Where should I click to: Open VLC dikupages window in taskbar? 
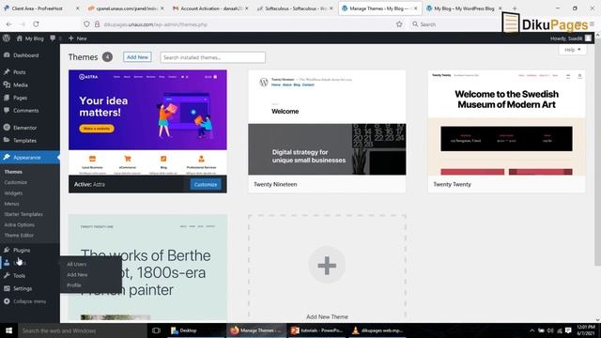[x=377, y=330]
